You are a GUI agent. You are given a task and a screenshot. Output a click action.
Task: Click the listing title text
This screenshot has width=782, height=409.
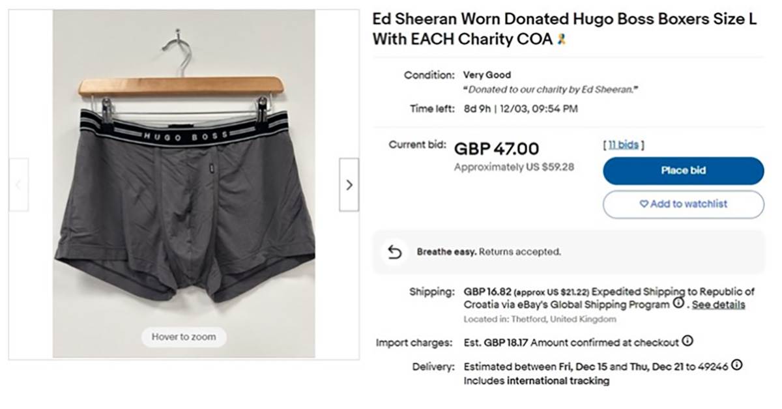pos(564,29)
